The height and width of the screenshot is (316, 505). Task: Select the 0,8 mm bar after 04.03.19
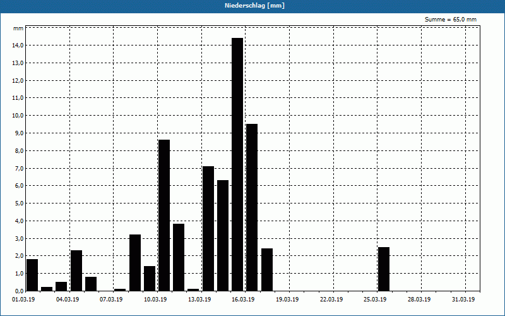pos(91,284)
